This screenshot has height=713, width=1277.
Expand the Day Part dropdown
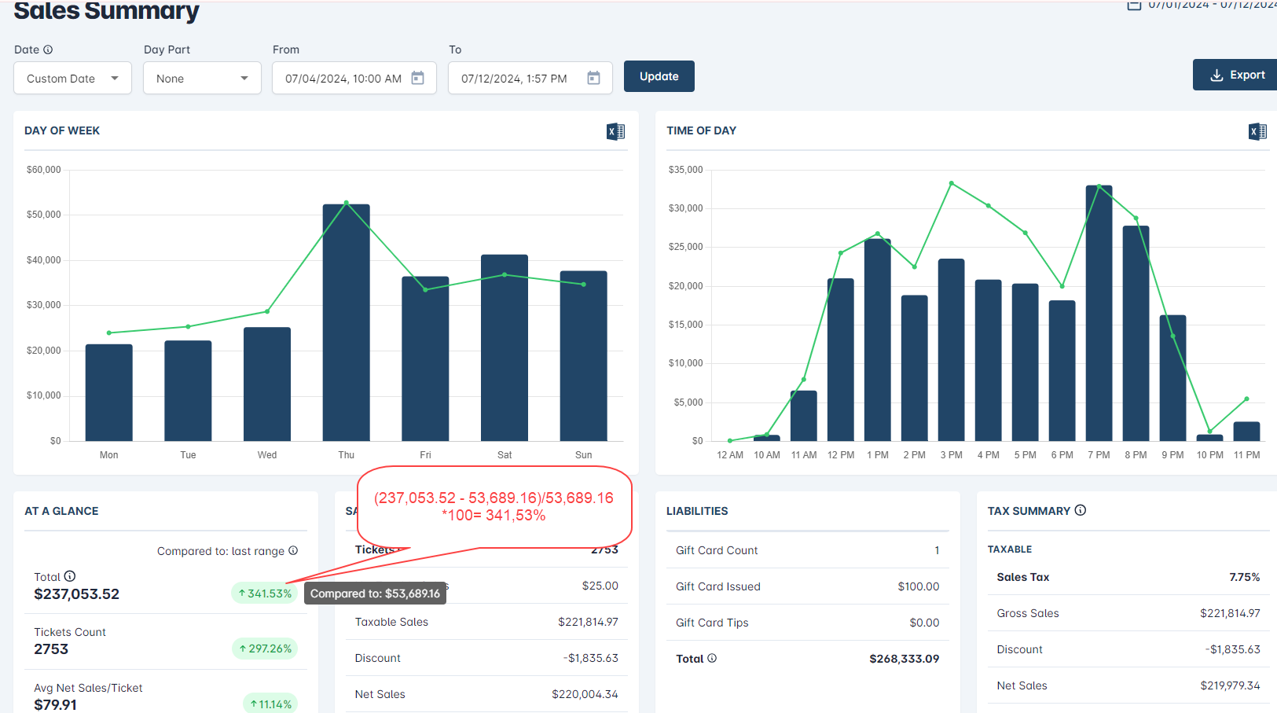point(202,79)
